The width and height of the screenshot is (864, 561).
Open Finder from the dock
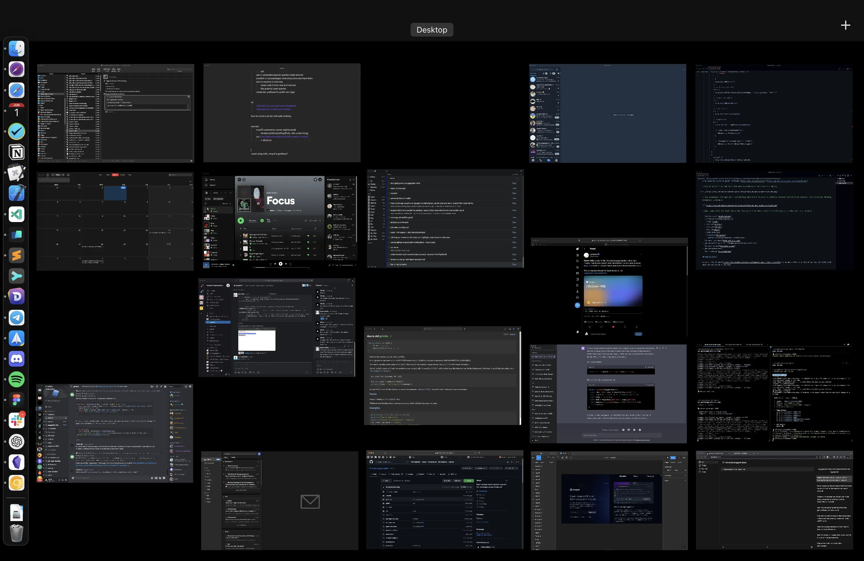[x=17, y=49]
